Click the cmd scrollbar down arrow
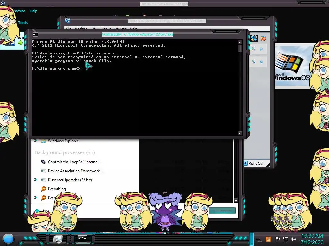 [x=240, y=133]
